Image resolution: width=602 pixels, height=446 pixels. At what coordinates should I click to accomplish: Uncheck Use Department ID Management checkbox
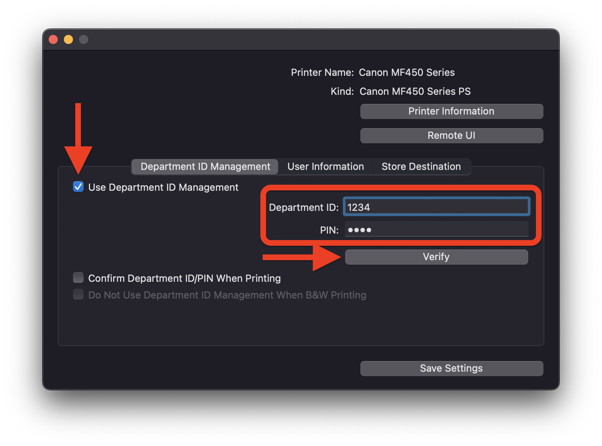click(78, 187)
